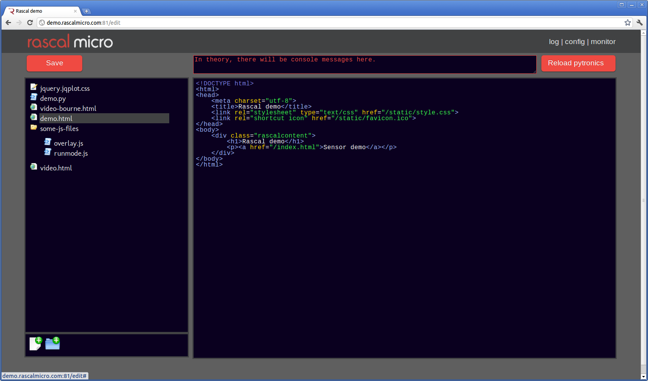Click the page scrollbar up arrow
Screen dimensions: 648x381
[643, 33]
